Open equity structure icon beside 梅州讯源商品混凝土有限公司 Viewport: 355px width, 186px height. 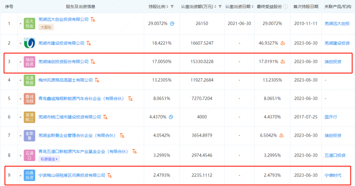point(97,80)
